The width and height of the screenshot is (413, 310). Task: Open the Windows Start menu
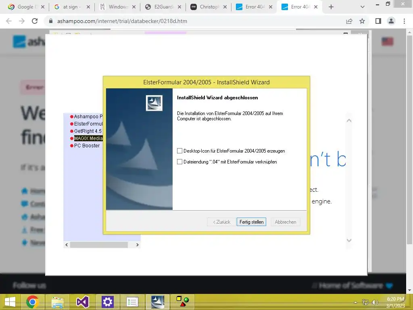click(10, 302)
